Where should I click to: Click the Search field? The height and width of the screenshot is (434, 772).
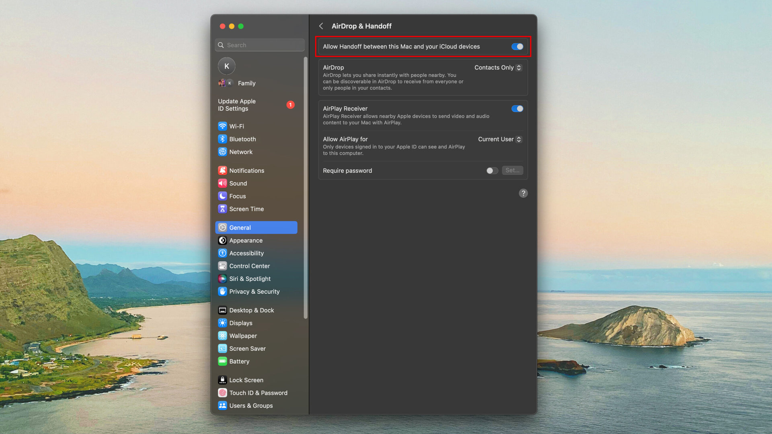(260, 45)
